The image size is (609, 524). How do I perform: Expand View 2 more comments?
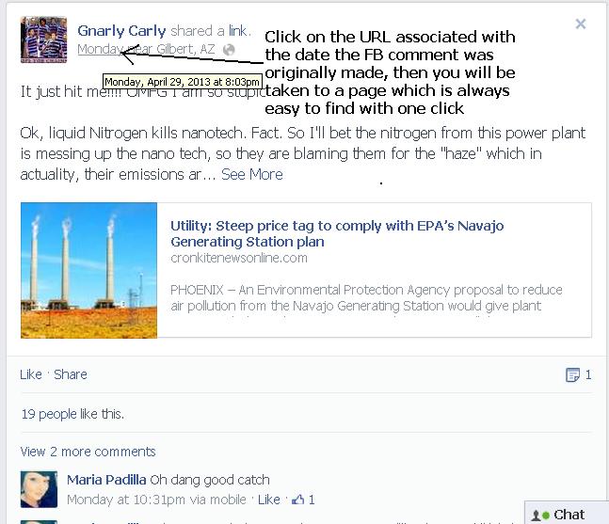click(88, 452)
